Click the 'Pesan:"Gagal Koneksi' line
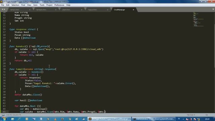This screenshot has width=215, height=121. (x=50, y=83)
